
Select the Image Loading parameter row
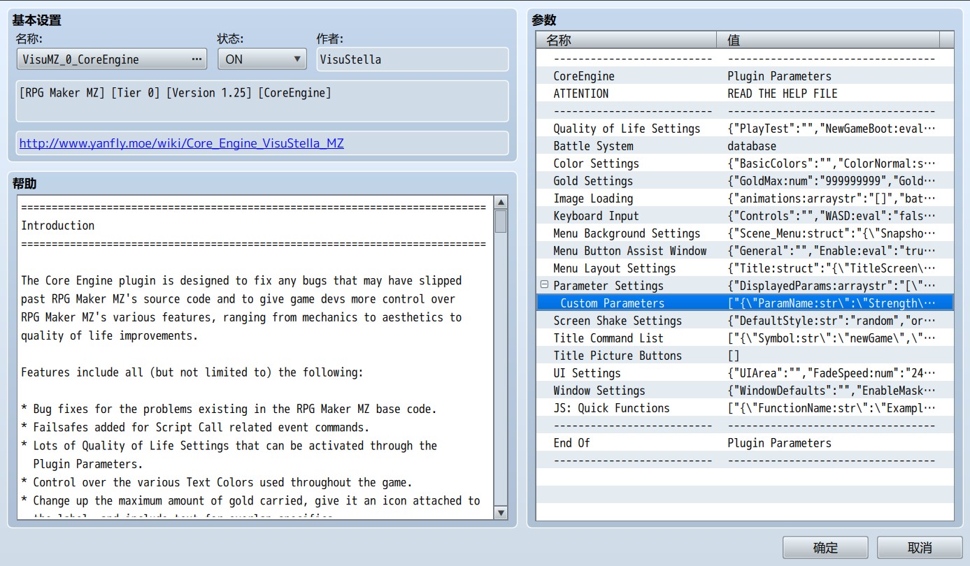[x=745, y=198]
